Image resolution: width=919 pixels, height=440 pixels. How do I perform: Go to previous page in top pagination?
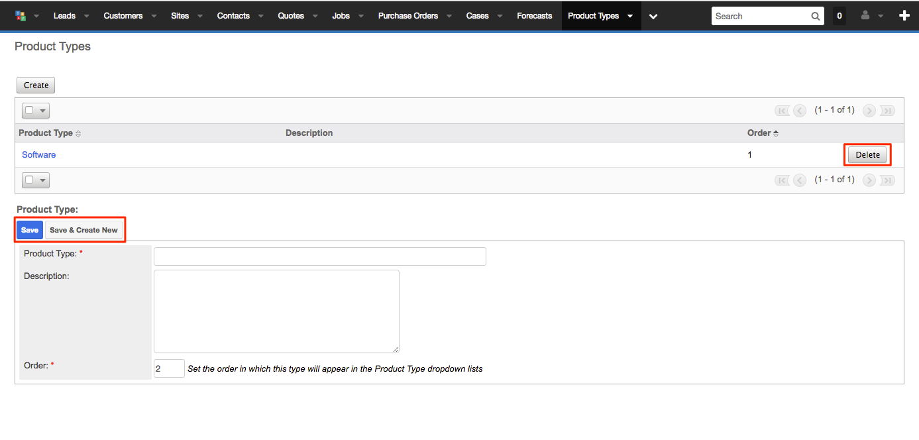point(800,110)
